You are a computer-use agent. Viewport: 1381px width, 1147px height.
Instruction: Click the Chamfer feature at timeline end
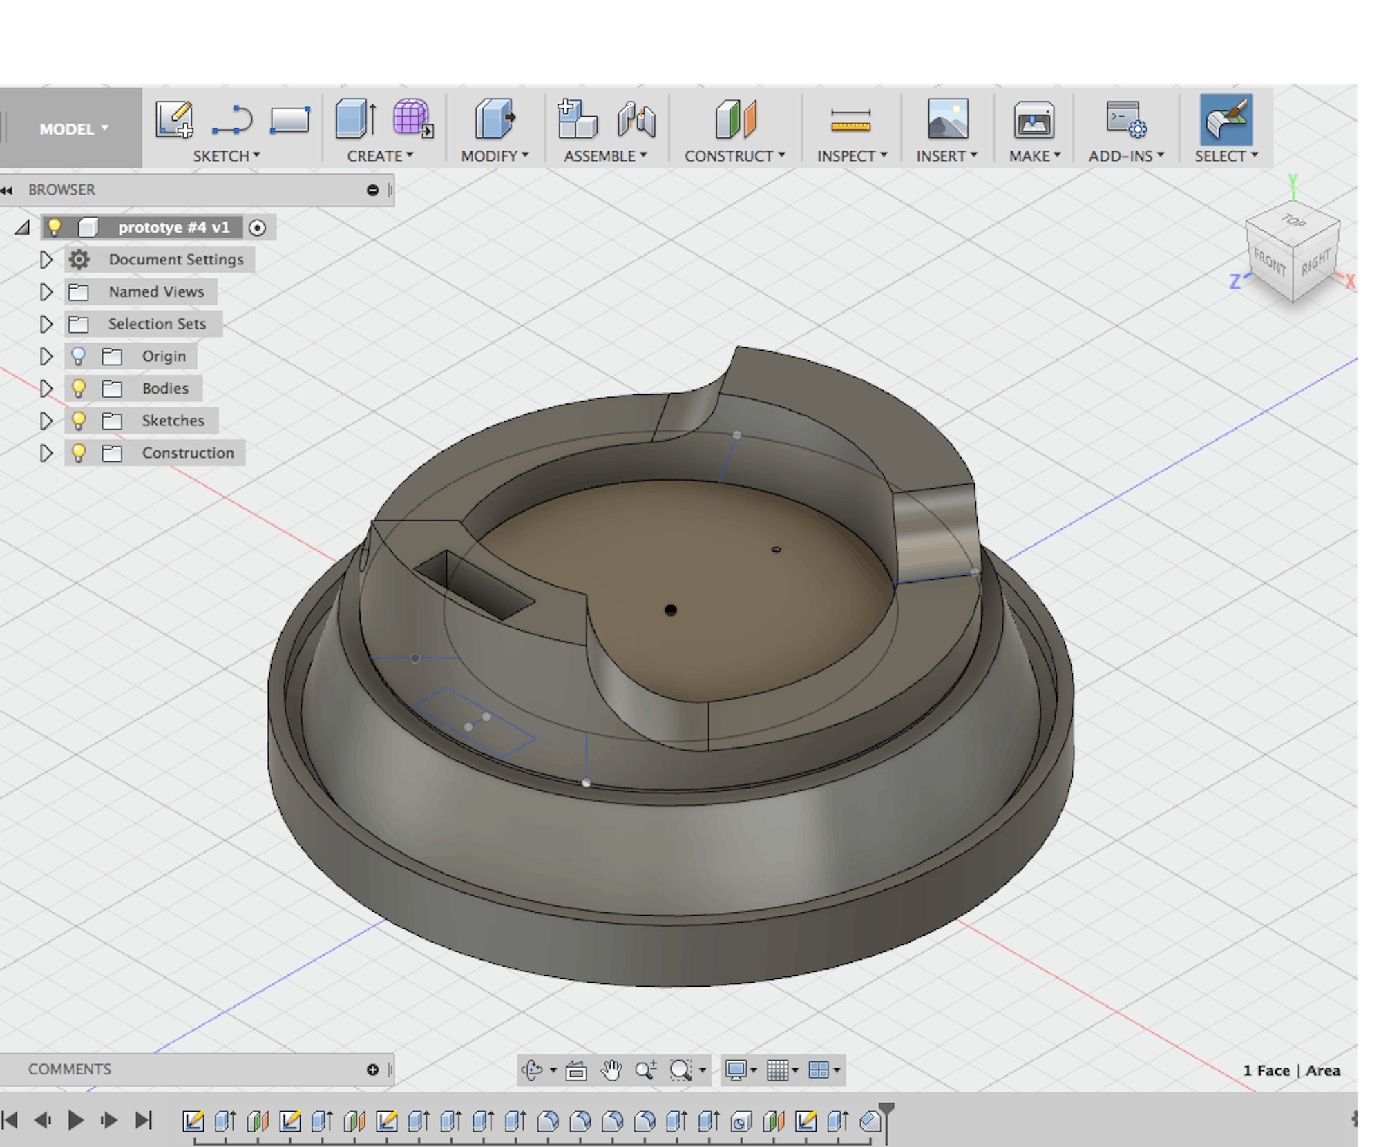click(x=870, y=1121)
